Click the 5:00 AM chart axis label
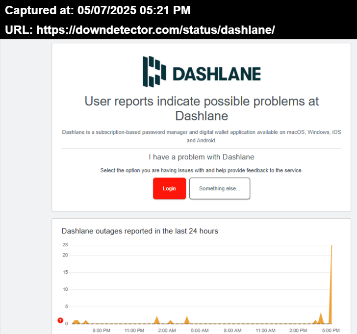This screenshot has height=334, width=357. (200, 330)
